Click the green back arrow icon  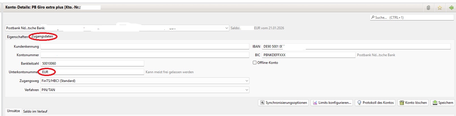[x=451, y=8]
